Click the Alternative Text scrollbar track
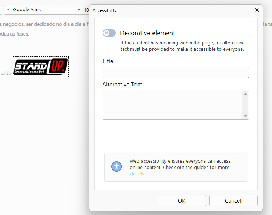This screenshot has height=215, width=272. pyautogui.click(x=245, y=105)
